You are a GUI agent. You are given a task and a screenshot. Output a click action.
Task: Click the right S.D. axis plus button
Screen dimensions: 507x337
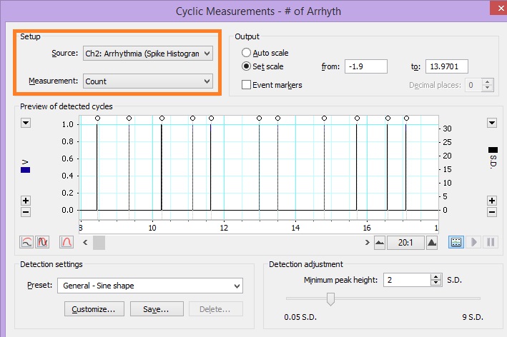tap(492, 201)
